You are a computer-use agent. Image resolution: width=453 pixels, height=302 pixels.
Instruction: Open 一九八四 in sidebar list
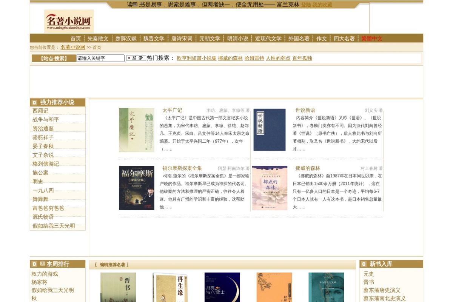point(43,190)
